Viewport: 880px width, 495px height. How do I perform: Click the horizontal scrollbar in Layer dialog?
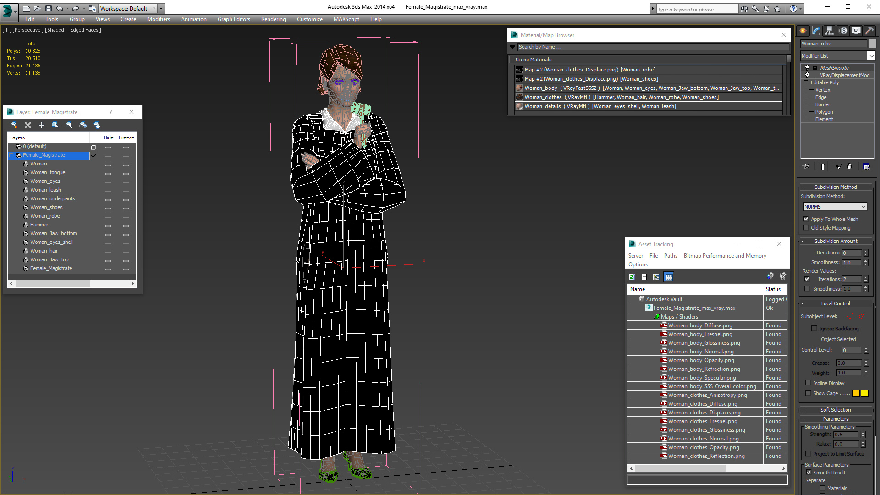pos(72,284)
